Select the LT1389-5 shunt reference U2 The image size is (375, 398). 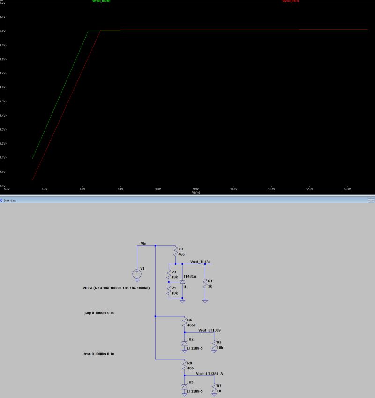coord(185,344)
